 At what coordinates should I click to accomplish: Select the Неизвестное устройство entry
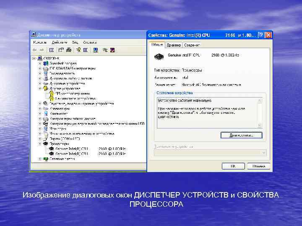[75, 98]
